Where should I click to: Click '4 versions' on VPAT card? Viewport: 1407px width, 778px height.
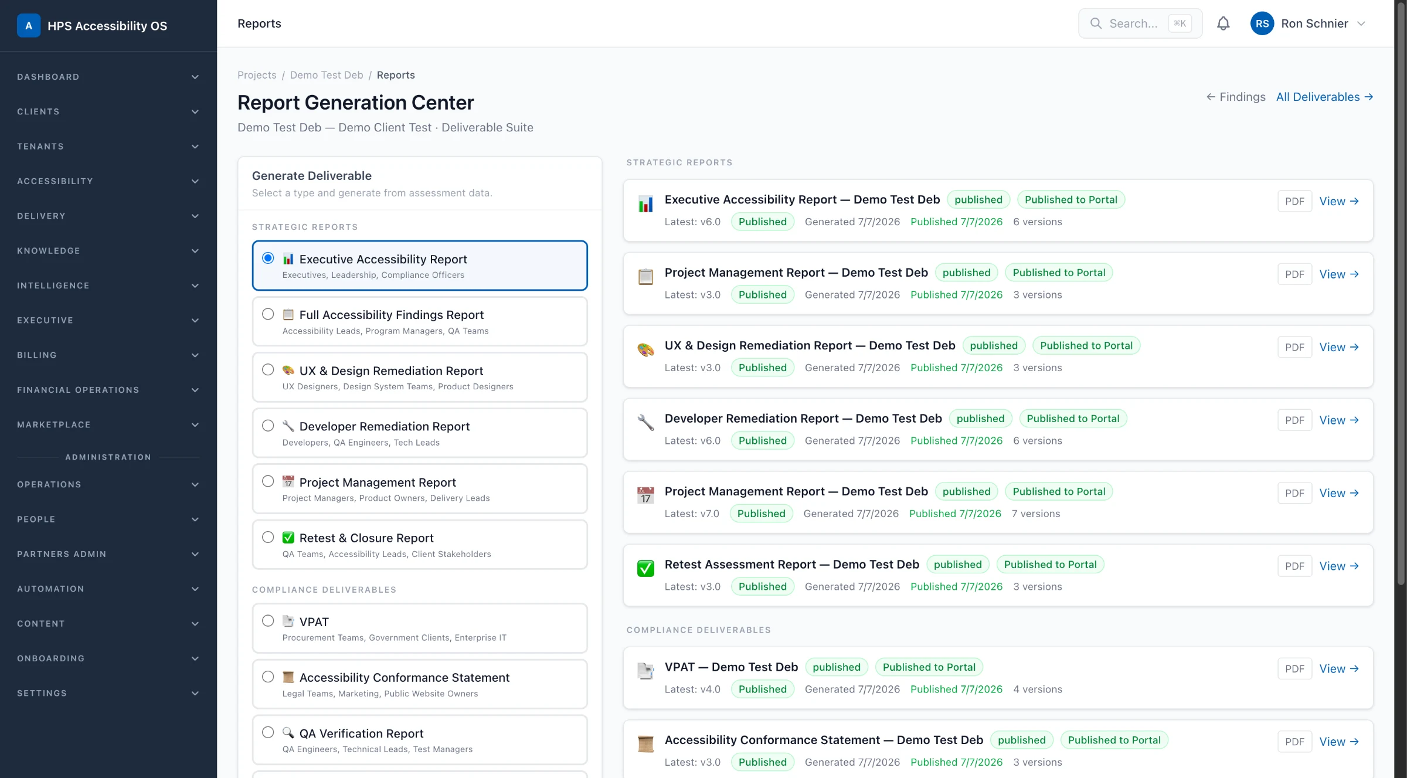[1037, 689]
